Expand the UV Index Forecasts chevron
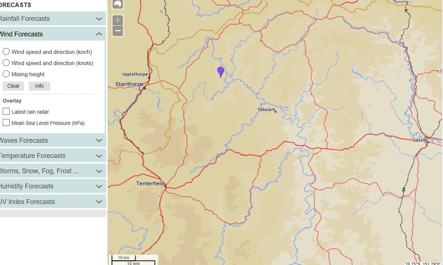Screen dimensions: 443x265 pos(99,201)
